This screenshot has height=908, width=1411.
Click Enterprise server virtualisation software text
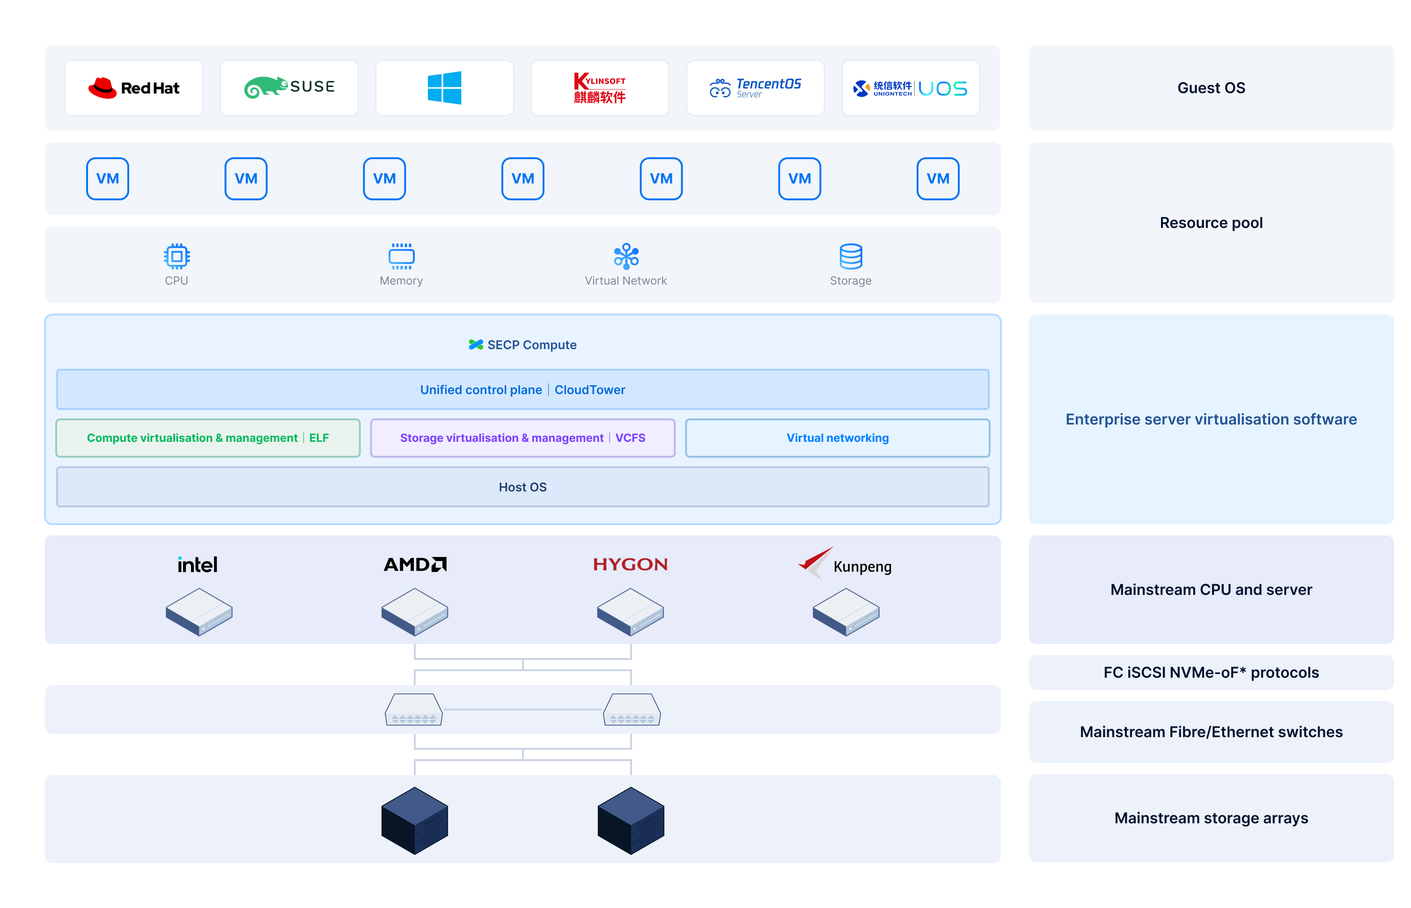click(x=1211, y=418)
